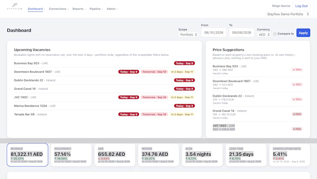Click Dublin Docklands 22 price suggestion
The width and height of the screenshot is (317, 179).
257,99
